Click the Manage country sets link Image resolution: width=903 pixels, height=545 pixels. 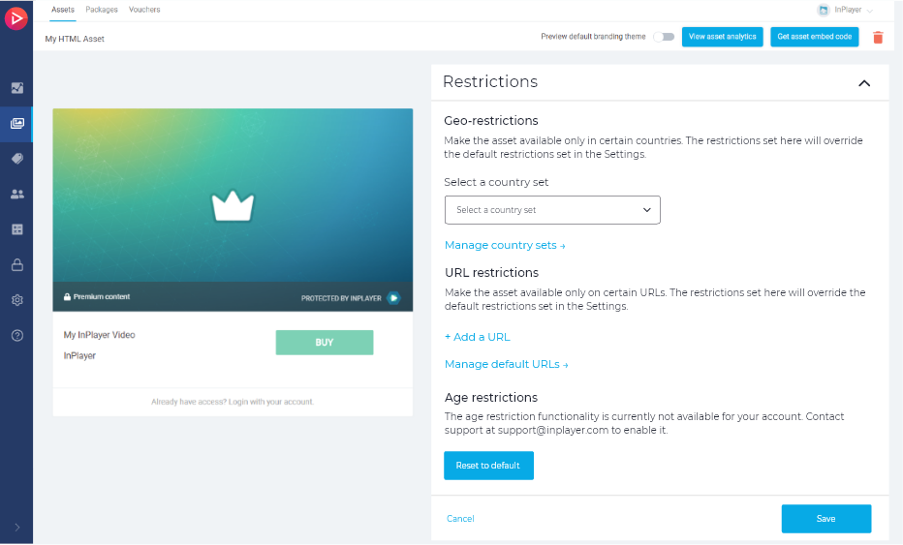pos(504,245)
